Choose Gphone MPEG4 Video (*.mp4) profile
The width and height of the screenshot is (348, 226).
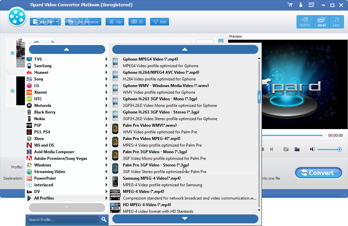[x=183, y=62]
